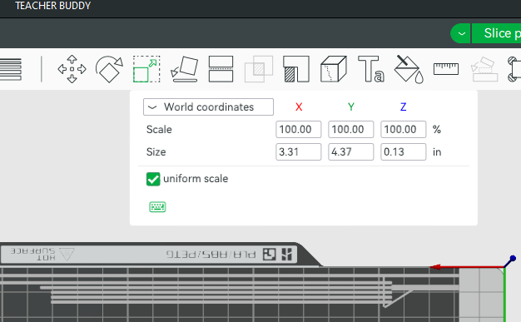Click the X scale percentage field
This screenshot has height=322, width=521.
pos(299,129)
